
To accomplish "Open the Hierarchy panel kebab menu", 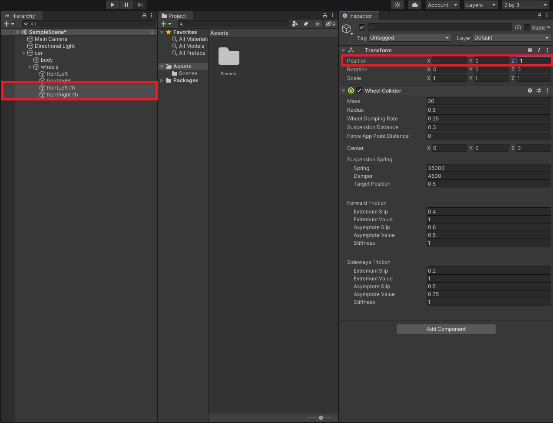I will pyautogui.click(x=152, y=15).
